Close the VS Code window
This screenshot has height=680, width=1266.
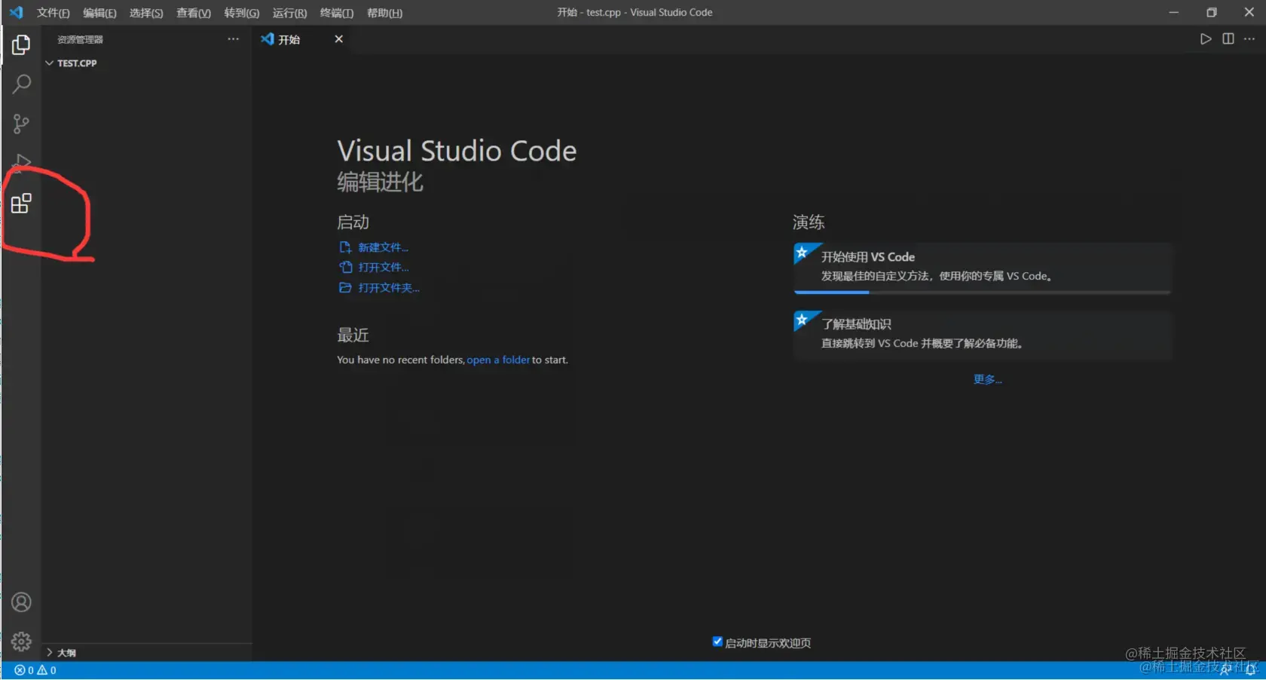tap(1249, 12)
